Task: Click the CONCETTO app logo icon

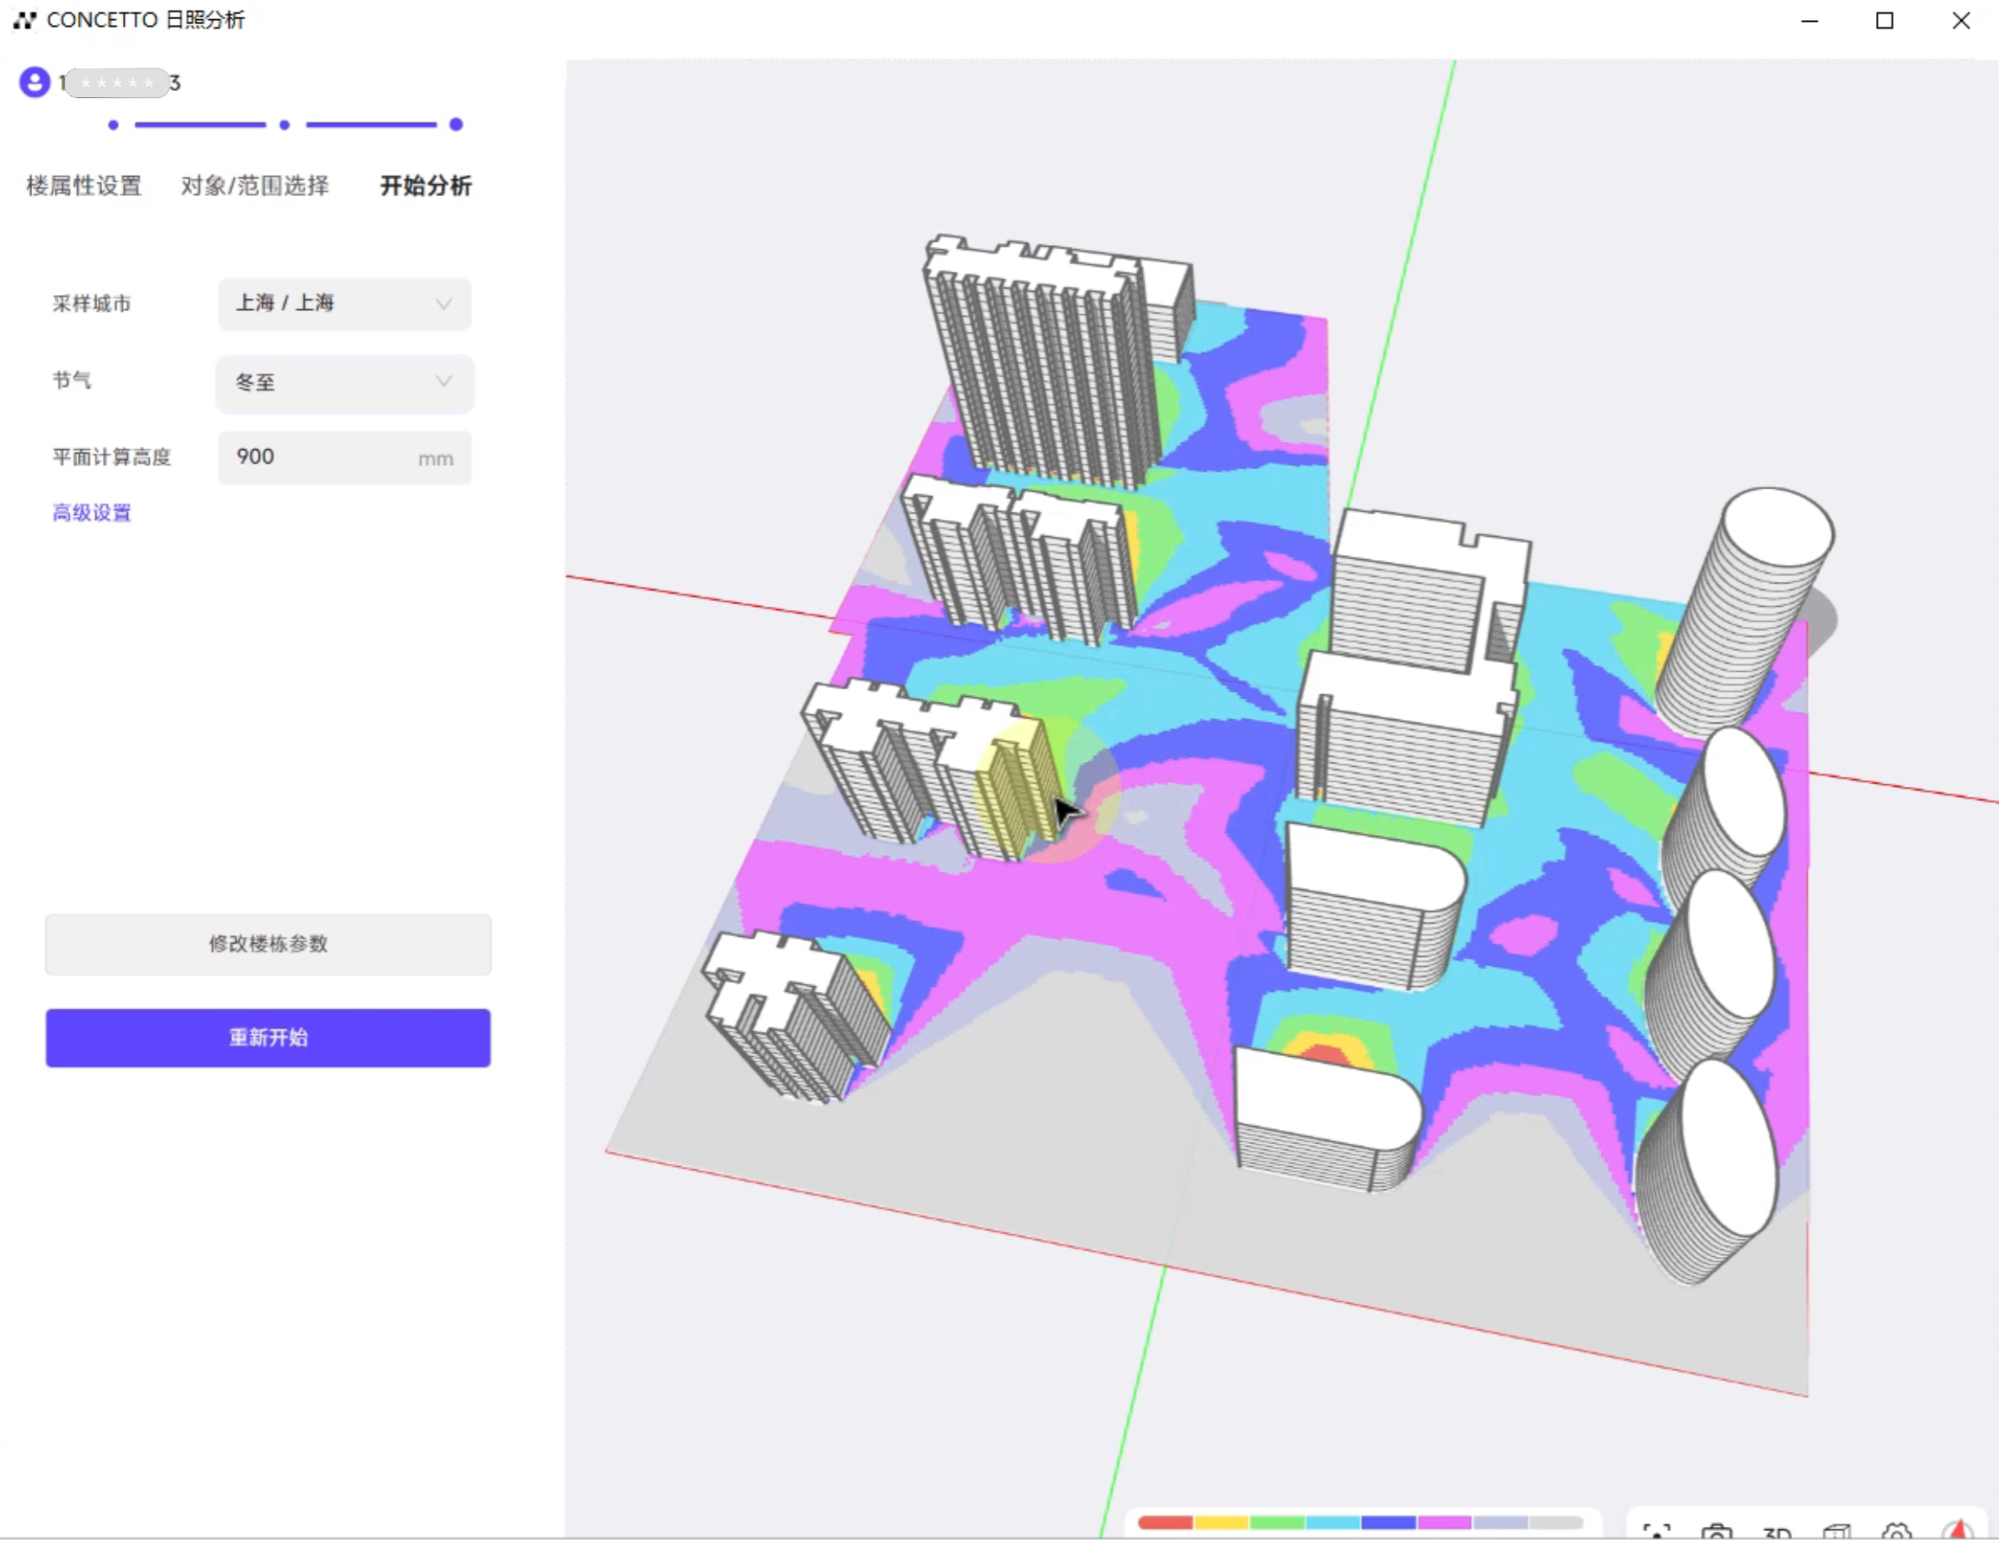Action: click(x=25, y=20)
